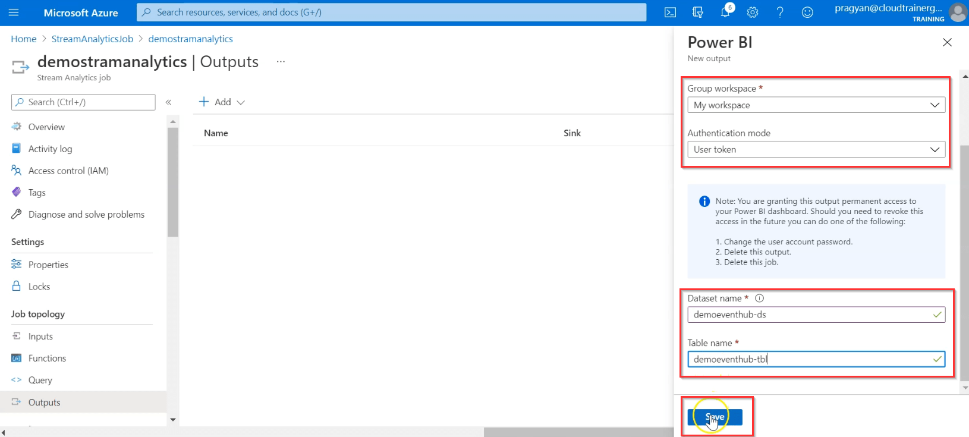Click the Microsoft Azure logo text
Screen dimensions: 969x437
point(81,12)
